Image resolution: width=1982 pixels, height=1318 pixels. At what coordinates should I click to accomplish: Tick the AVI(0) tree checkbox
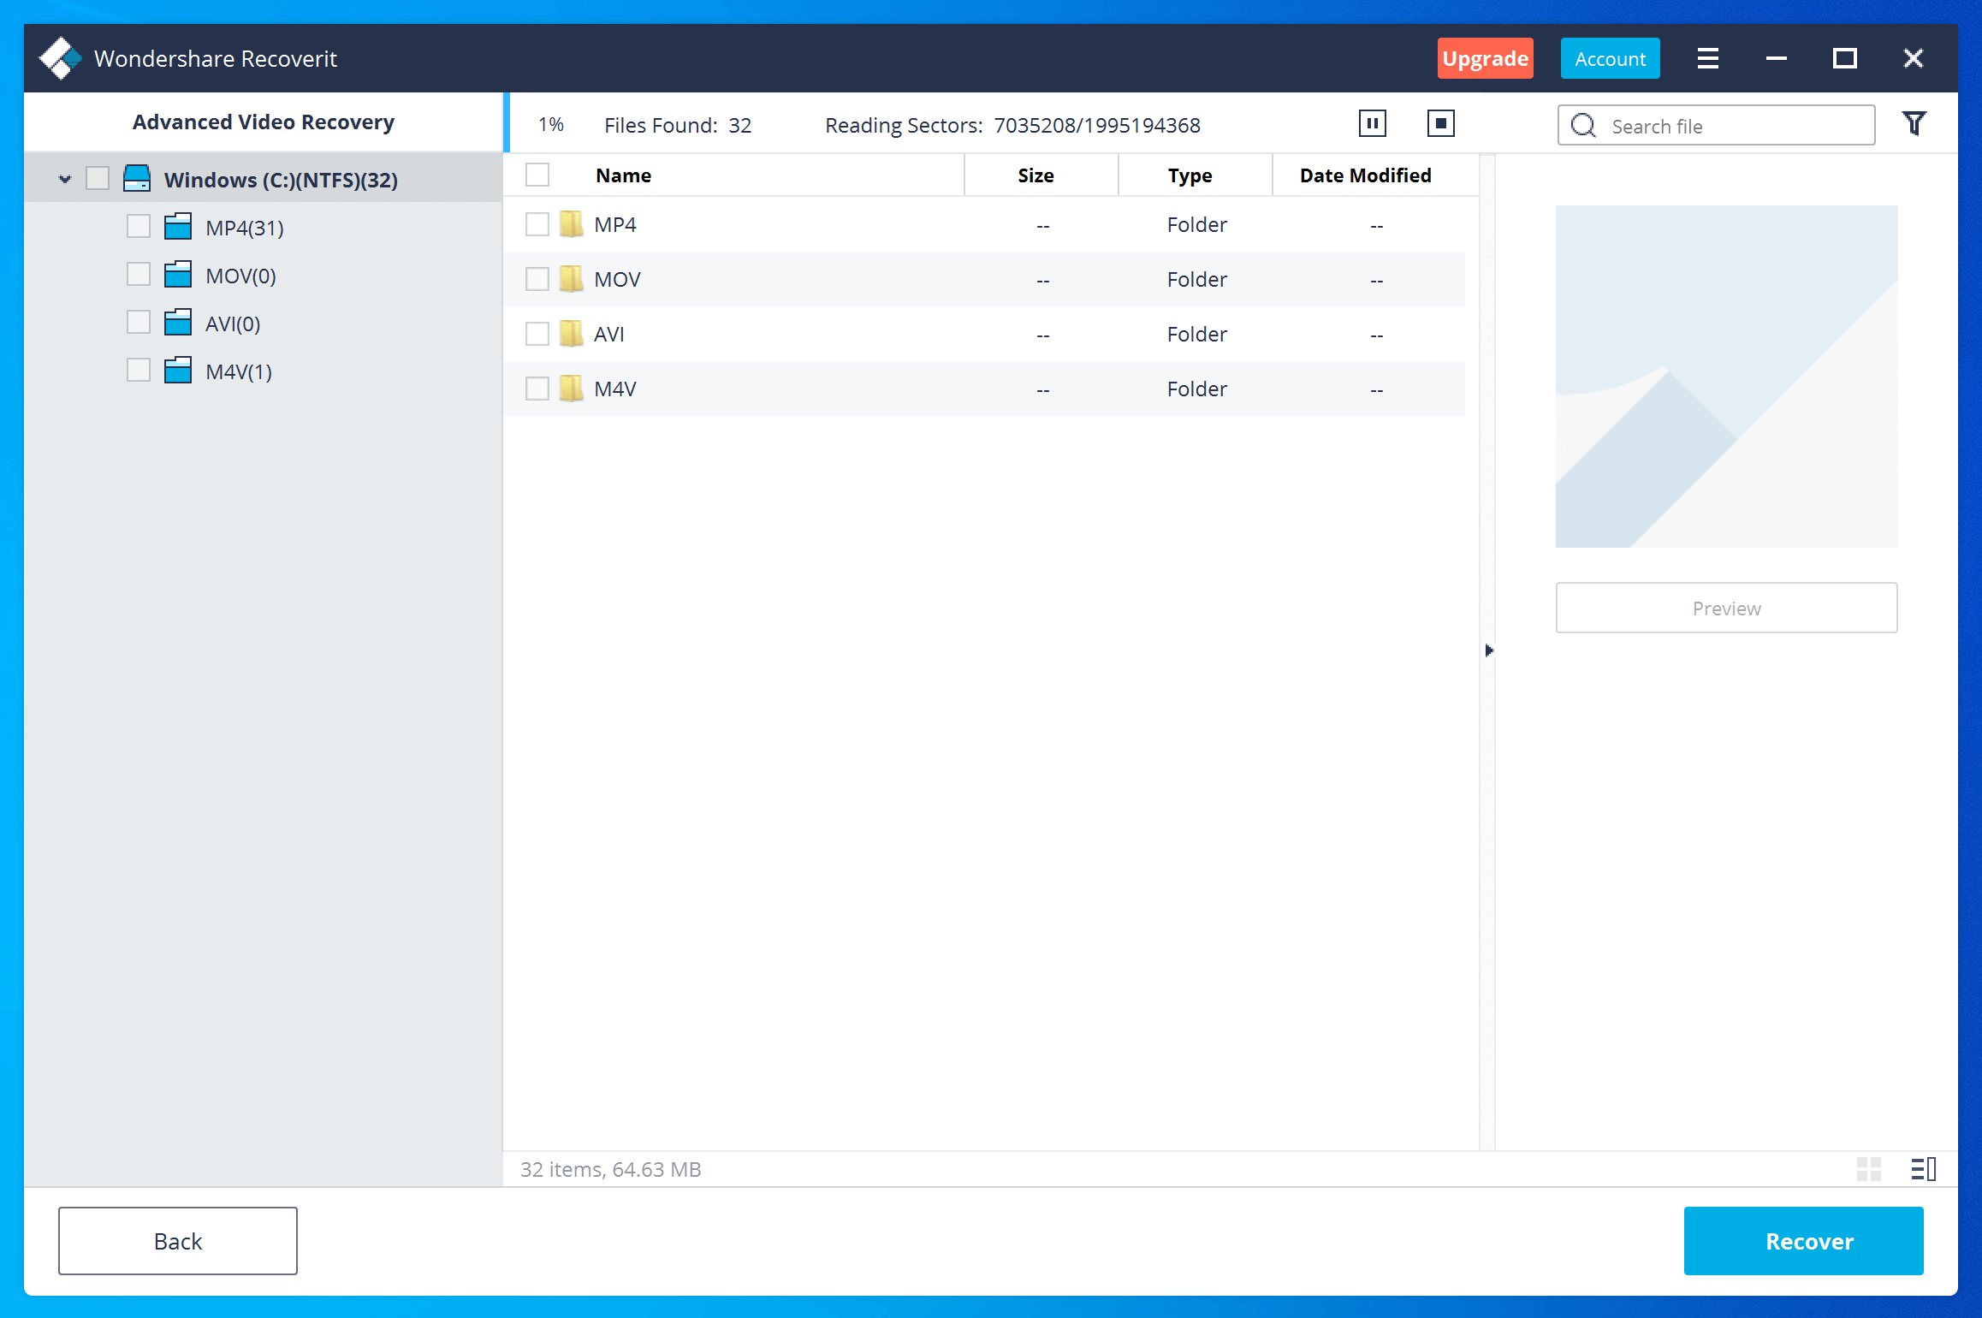pos(139,323)
